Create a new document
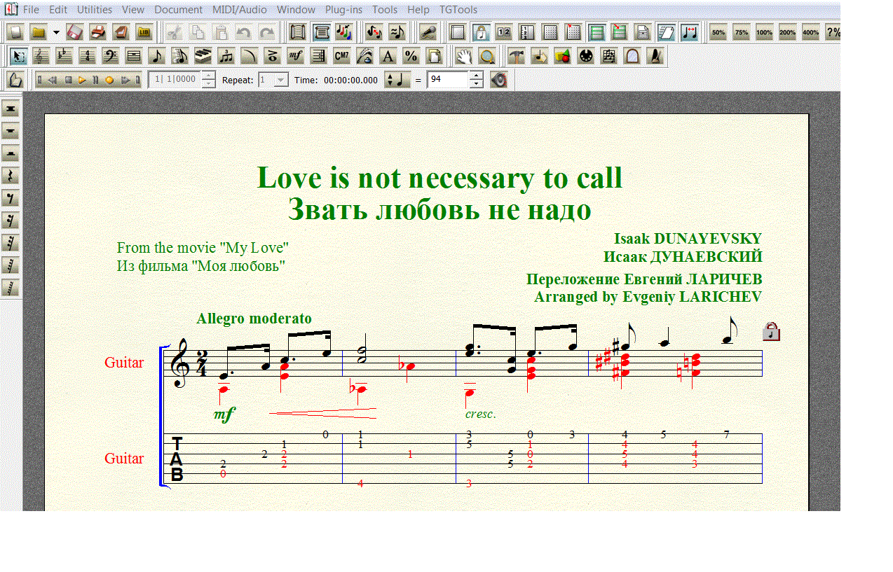 (x=15, y=32)
